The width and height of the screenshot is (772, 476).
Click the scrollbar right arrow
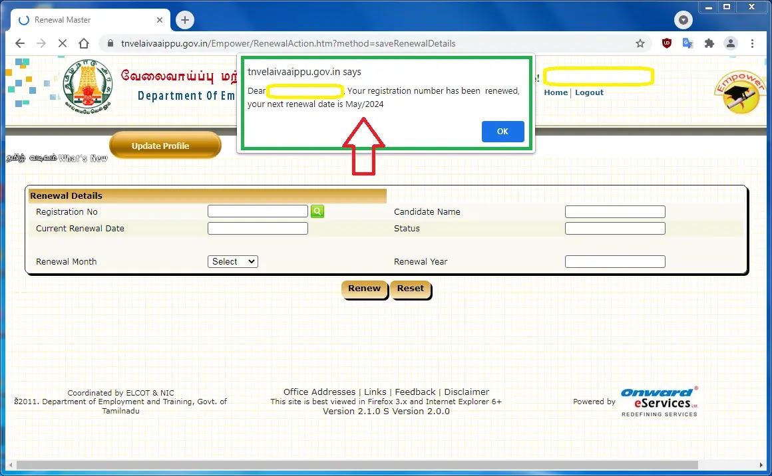(x=761, y=465)
